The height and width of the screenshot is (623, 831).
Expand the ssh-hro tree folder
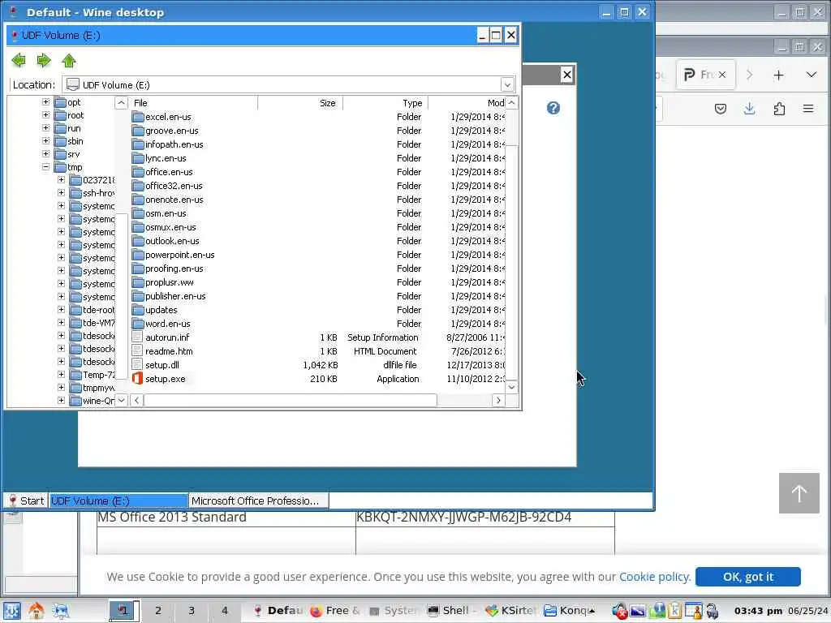pyautogui.click(x=61, y=193)
